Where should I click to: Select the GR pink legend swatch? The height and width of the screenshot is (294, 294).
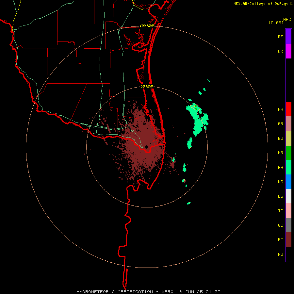point(288,124)
